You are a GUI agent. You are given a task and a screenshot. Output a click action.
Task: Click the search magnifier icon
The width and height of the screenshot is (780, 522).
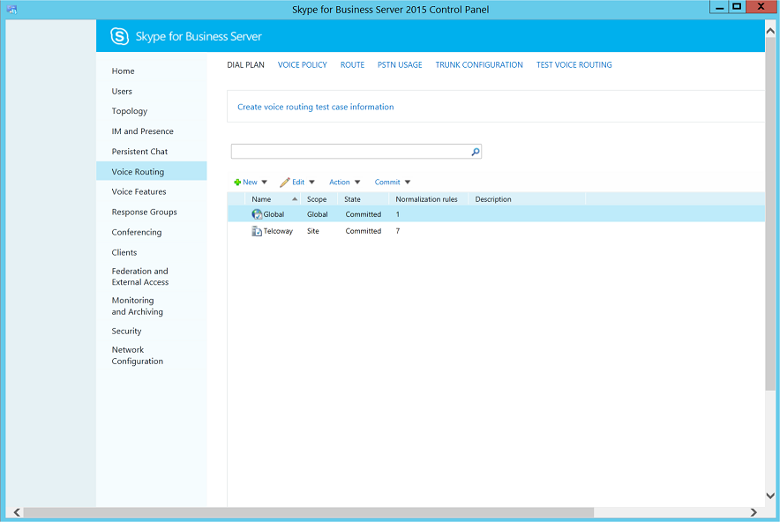click(476, 152)
